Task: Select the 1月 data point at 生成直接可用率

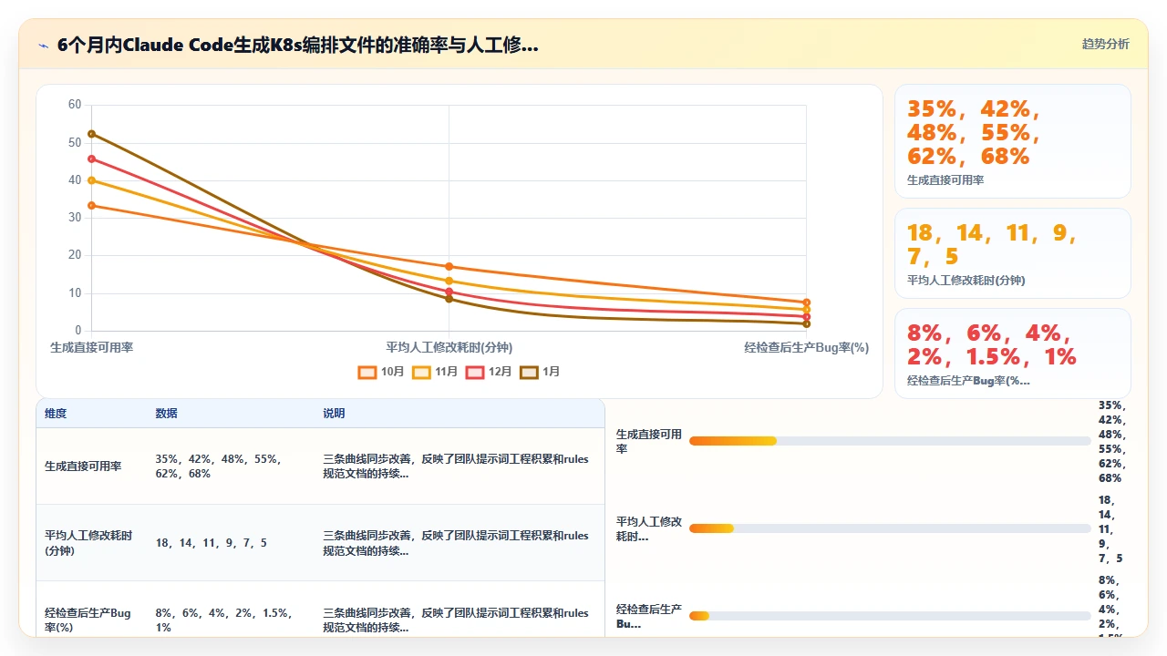Action: (91, 134)
